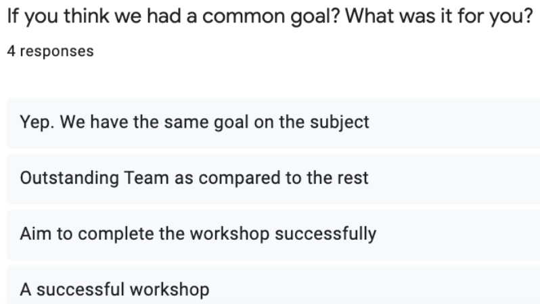This screenshot has height=304, width=540.
Task: Click the '4 responses' count label
Action: (x=50, y=51)
